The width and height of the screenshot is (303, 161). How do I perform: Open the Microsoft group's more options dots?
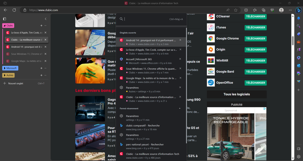tap(45, 68)
